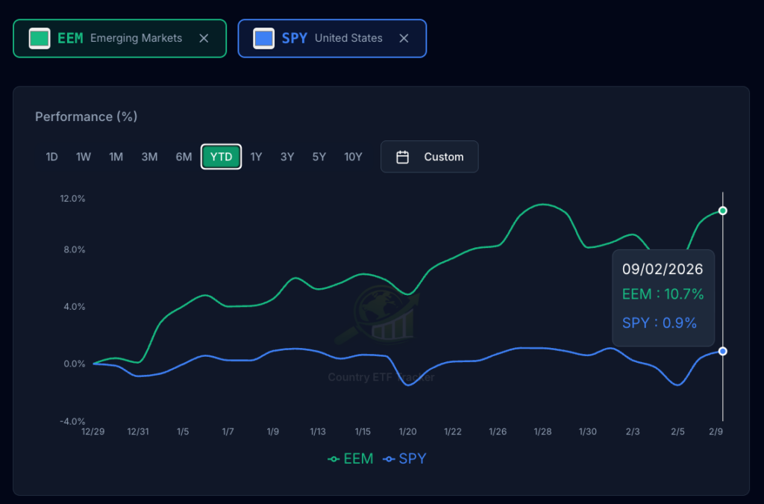This screenshot has height=504, width=764.
Task: Click the green EEM data point marker
Action: click(x=722, y=211)
